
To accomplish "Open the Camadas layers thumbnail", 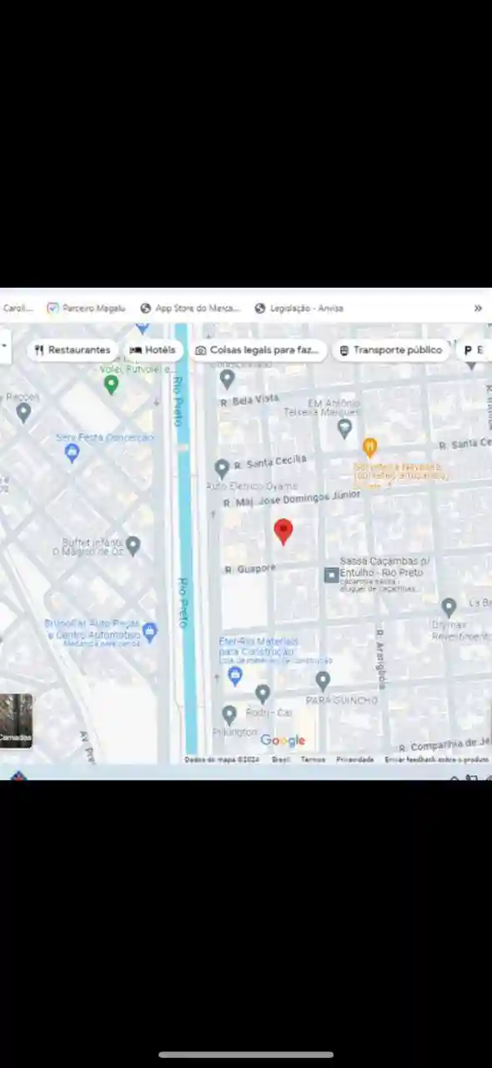I will point(16,721).
